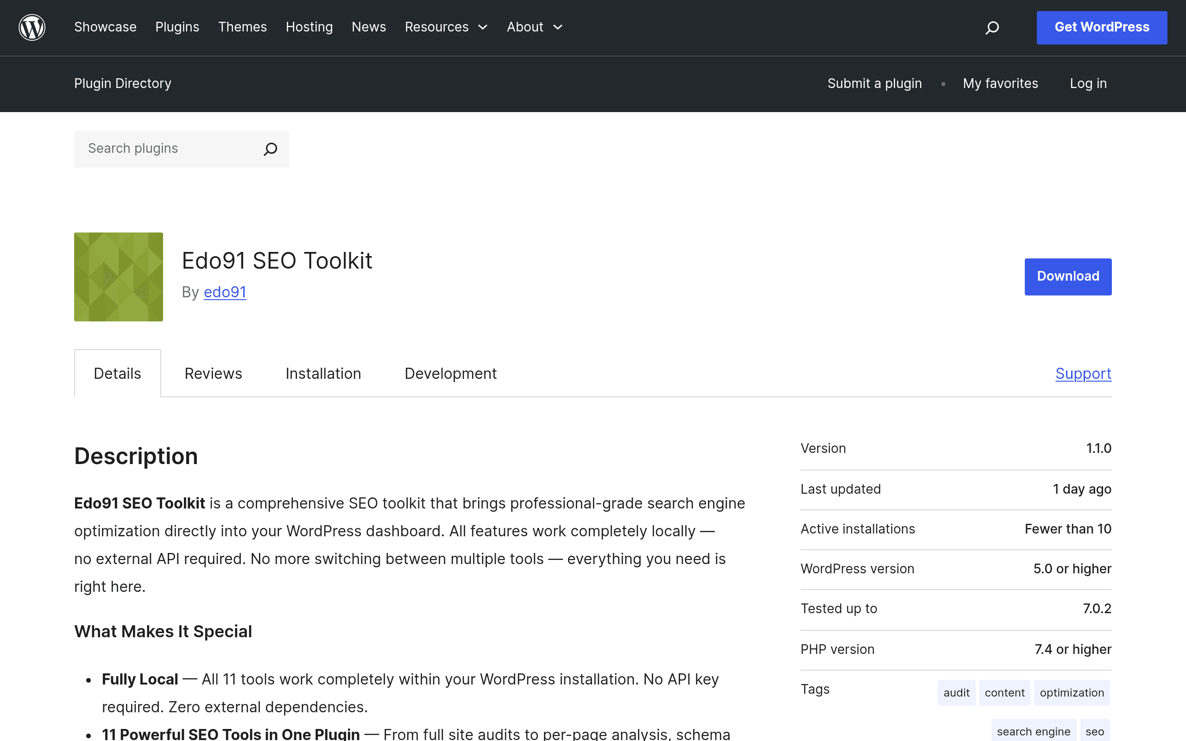Open Submit a plugin link

(x=875, y=83)
